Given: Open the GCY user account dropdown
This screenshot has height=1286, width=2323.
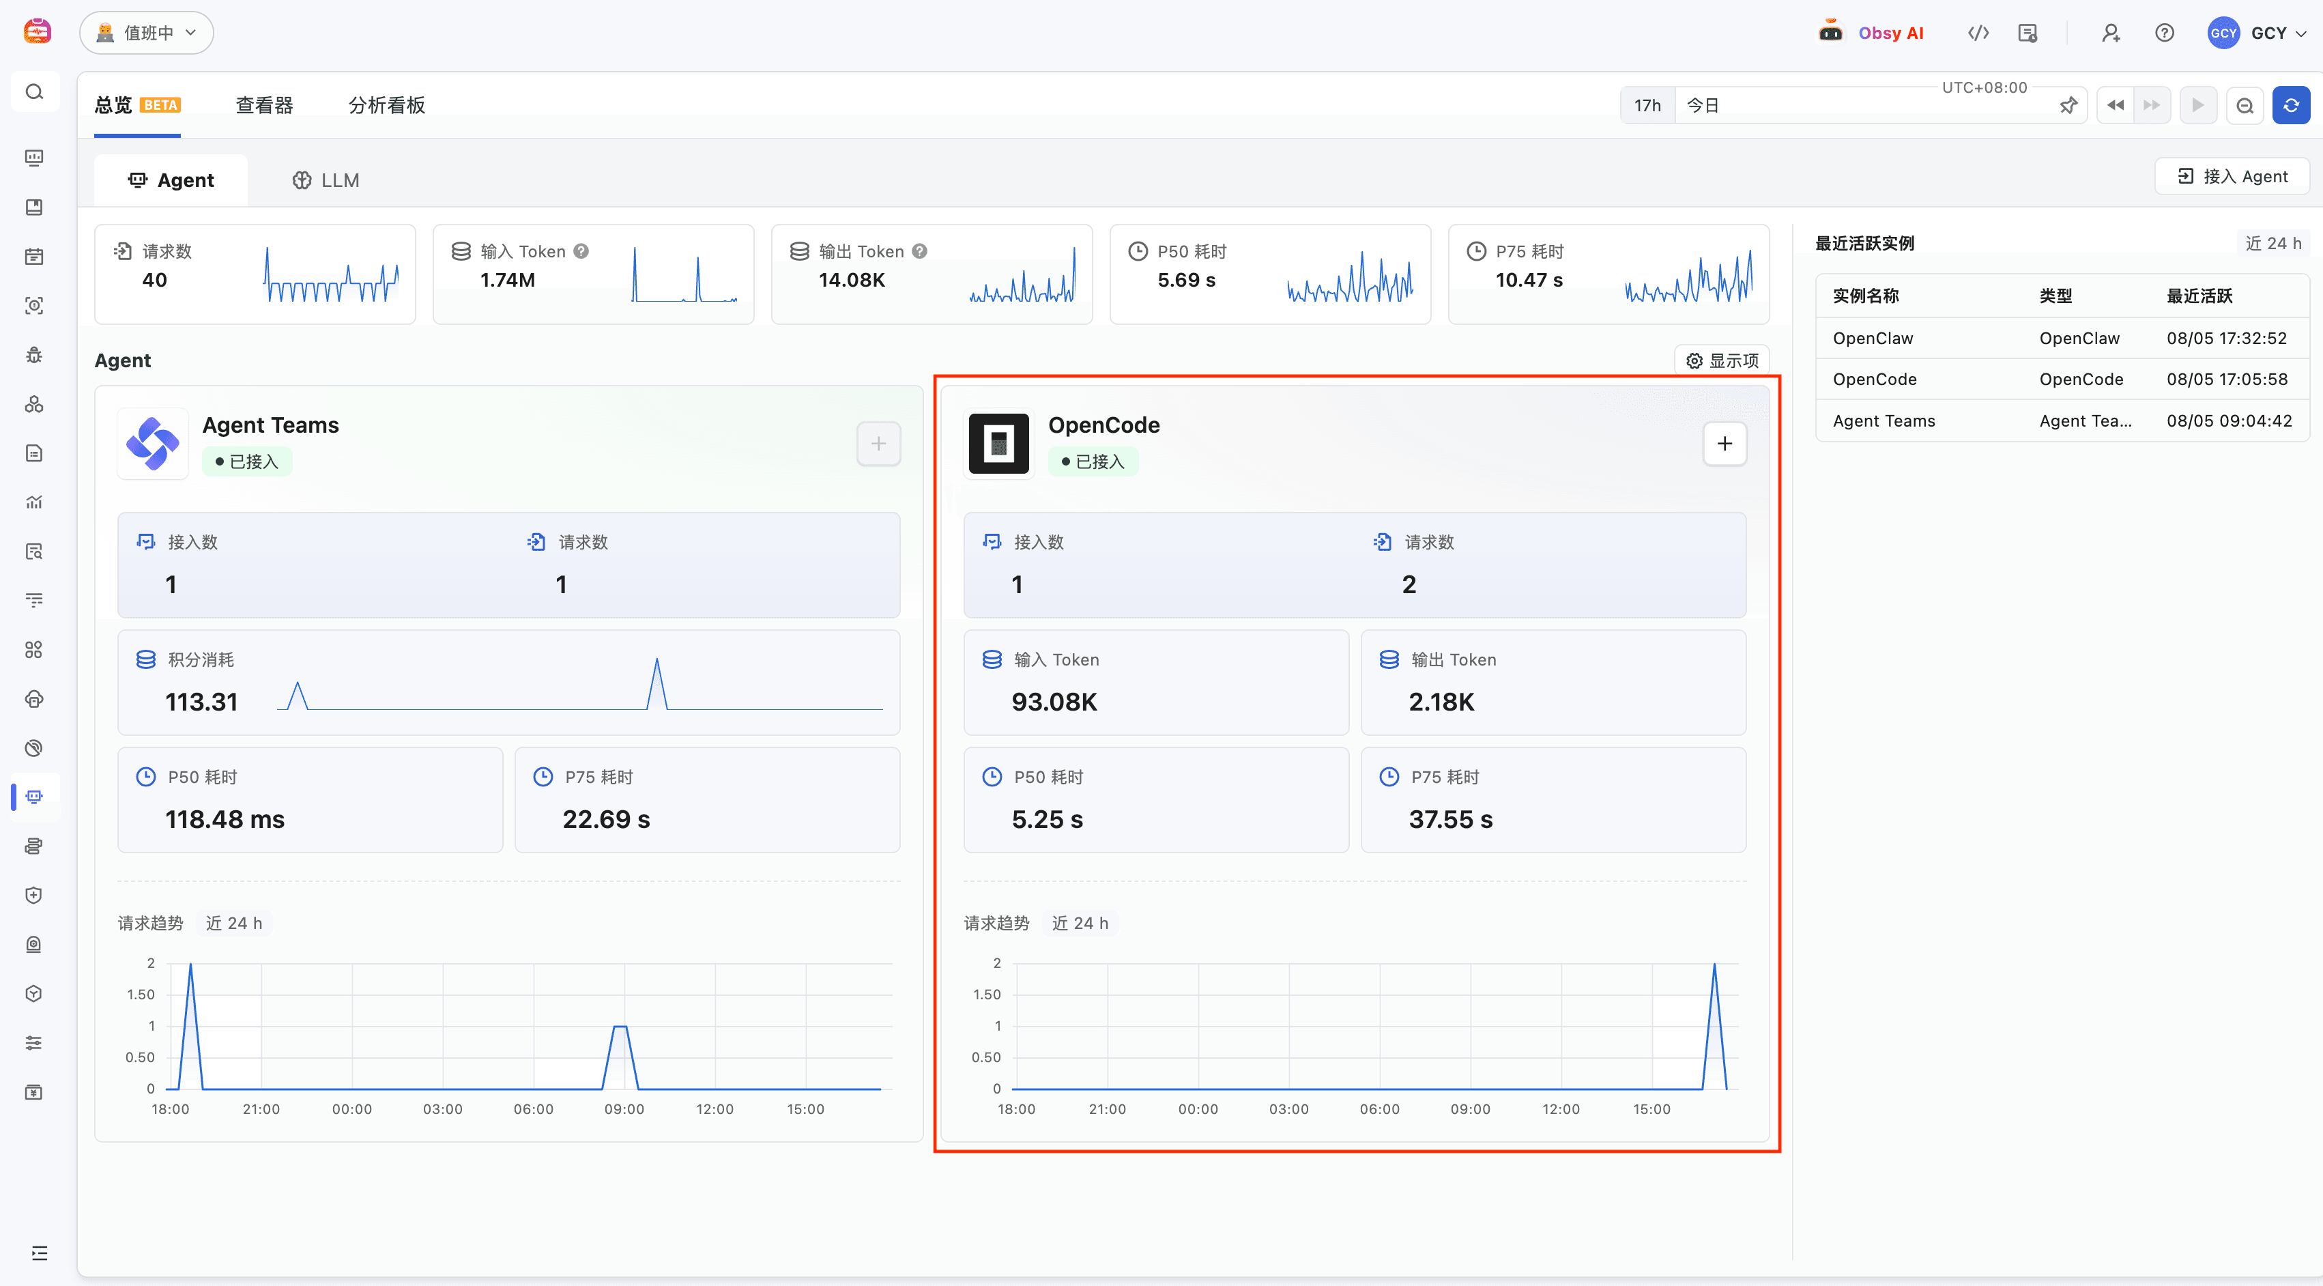Looking at the screenshot, I should tap(2258, 33).
